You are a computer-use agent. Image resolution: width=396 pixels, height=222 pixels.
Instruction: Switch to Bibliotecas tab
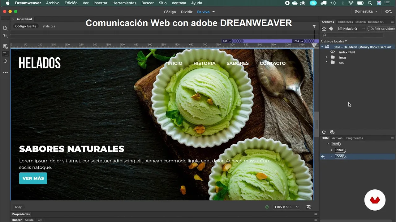point(345,22)
